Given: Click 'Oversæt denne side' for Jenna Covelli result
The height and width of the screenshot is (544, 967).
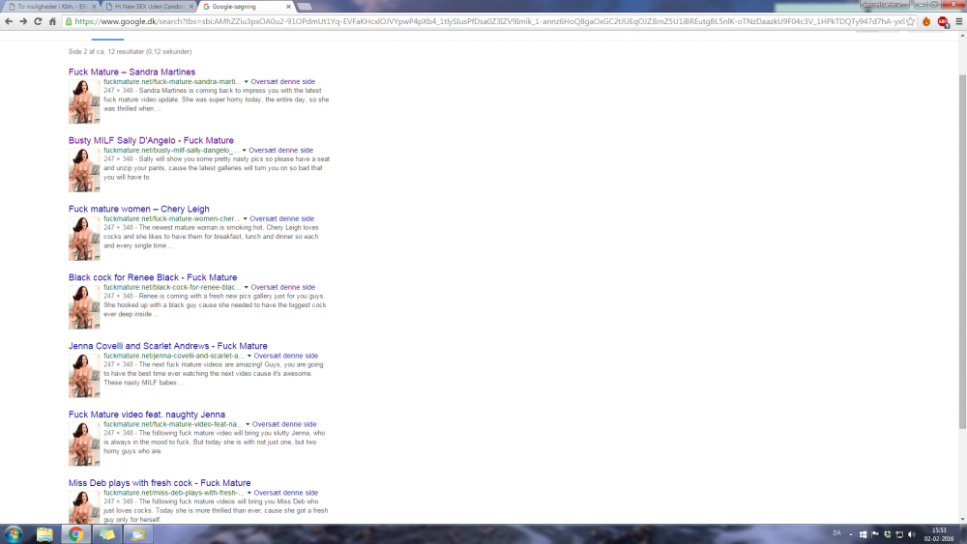Looking at the screenshot, I should click(x=286, y=356).
